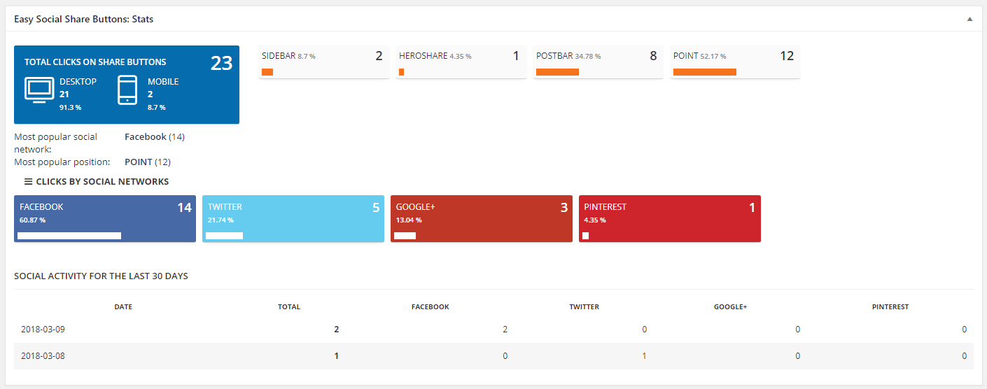Click the POINT orange progress bar
Image resolution: width=987 pixels, height=389 pixels.
[x=704, y=72]
